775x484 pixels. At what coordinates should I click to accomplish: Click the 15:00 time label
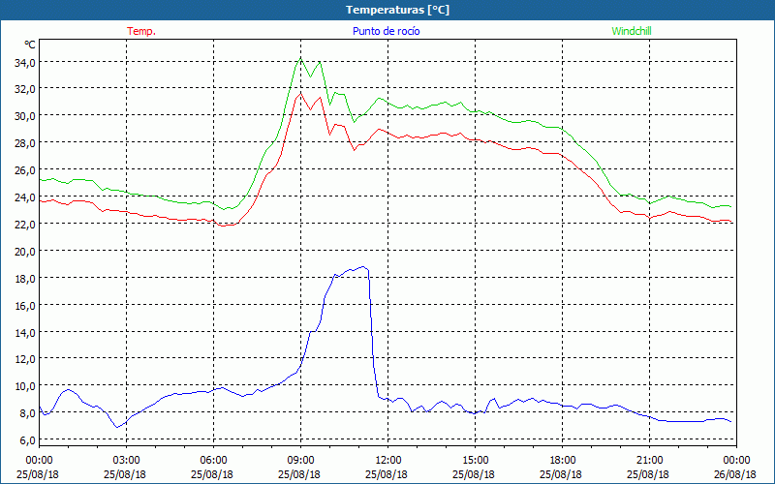476,460
